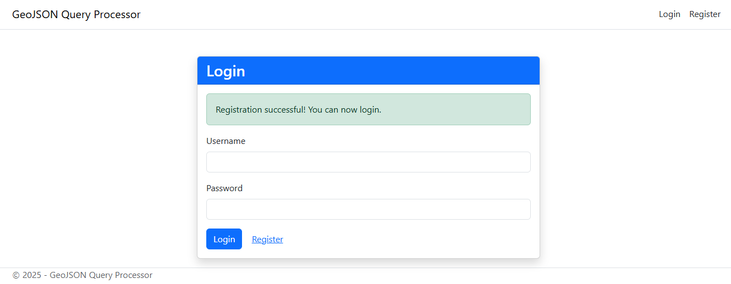Click "You can now login." sentence in alert
This screenshot has width=731, height=284.
pyautogui.click(x=344, y=110)
